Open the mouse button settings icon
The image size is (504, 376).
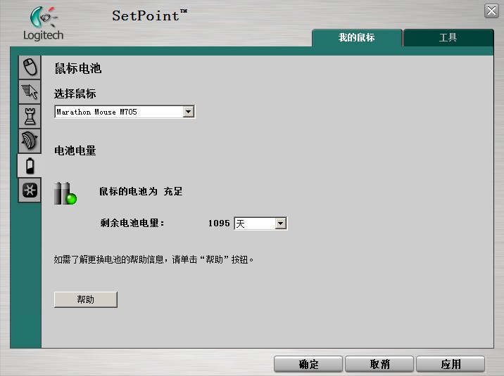point(30,67)
